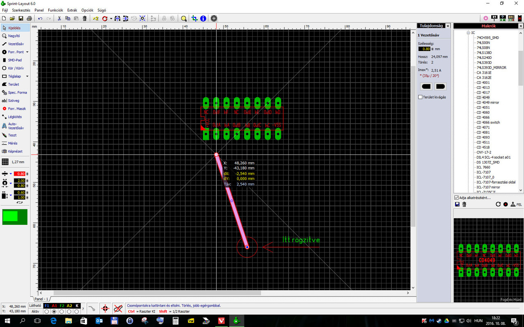Select the Kijelölés selection tool
524x327 pixels.
(16, 28)
